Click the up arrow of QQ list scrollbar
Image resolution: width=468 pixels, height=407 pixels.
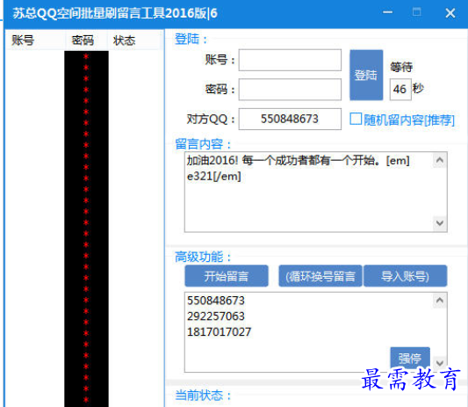(440, 301)
